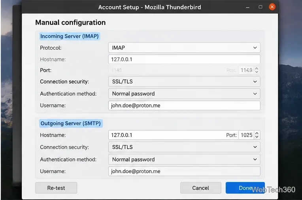The image size is (302, 200).
Task: Click the outgoing Authentication method: label
Action: coord(68,159)
